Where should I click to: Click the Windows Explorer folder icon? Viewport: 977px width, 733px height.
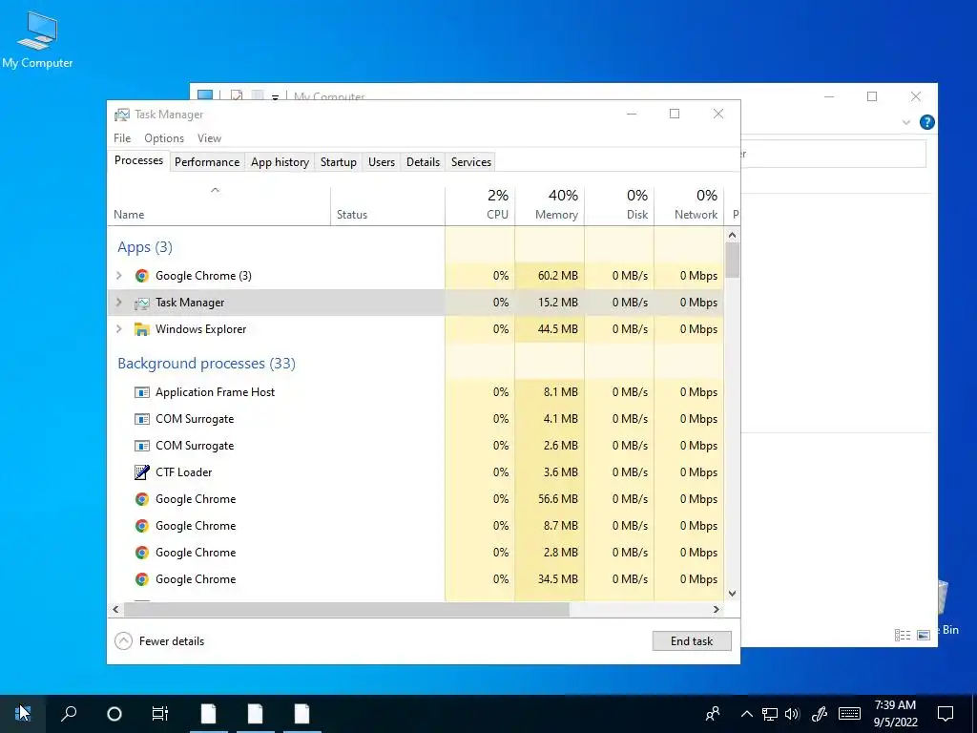[142, 329]
